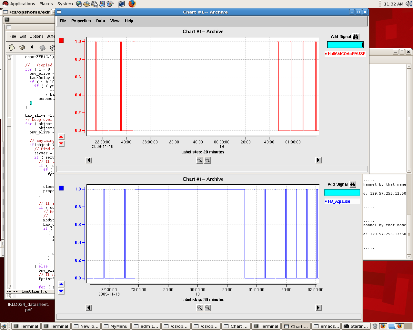Zoom out on the blue FB_A:pause chart
413x330 pixels.
(x=207, y=308)
